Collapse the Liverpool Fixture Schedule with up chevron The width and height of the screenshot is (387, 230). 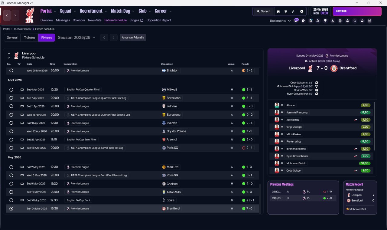[9, 54]
